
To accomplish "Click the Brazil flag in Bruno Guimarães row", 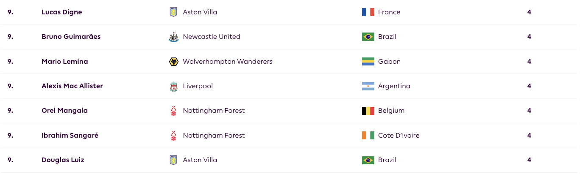I will (x=368, y=37).
